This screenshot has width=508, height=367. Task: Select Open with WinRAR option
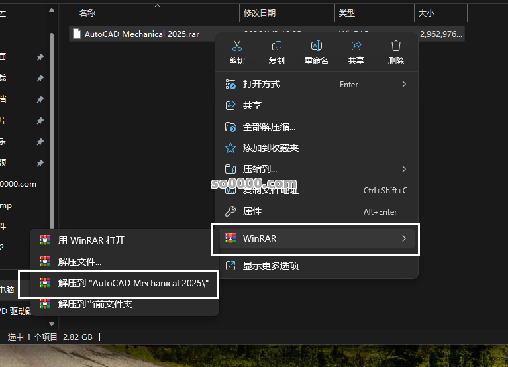91,240
